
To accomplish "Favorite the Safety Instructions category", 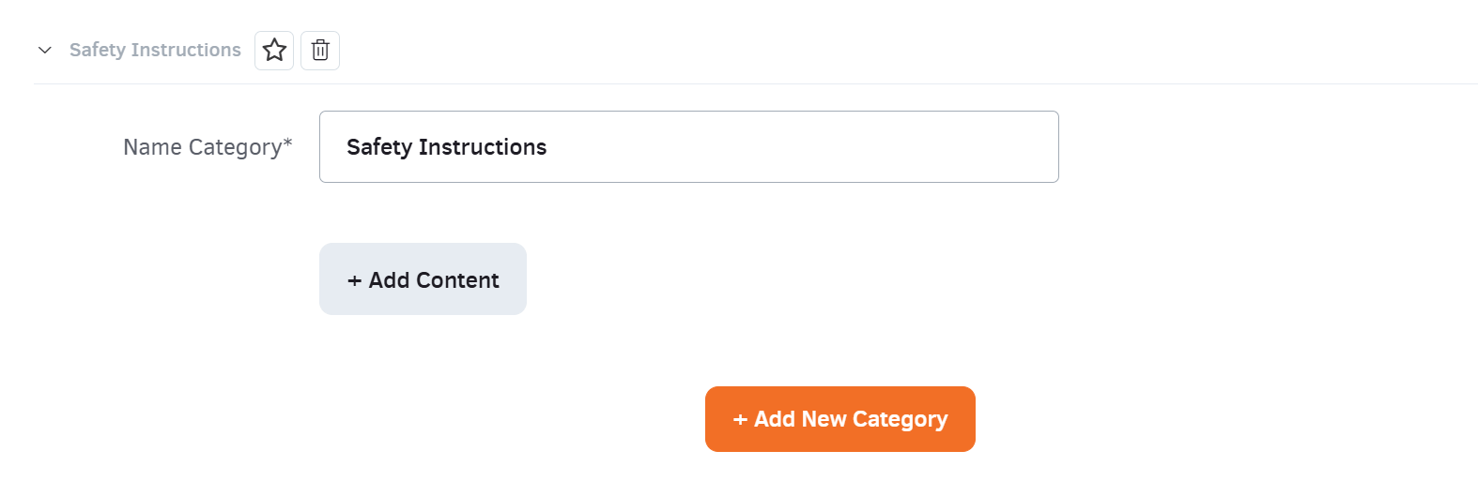I will (274, 50).
